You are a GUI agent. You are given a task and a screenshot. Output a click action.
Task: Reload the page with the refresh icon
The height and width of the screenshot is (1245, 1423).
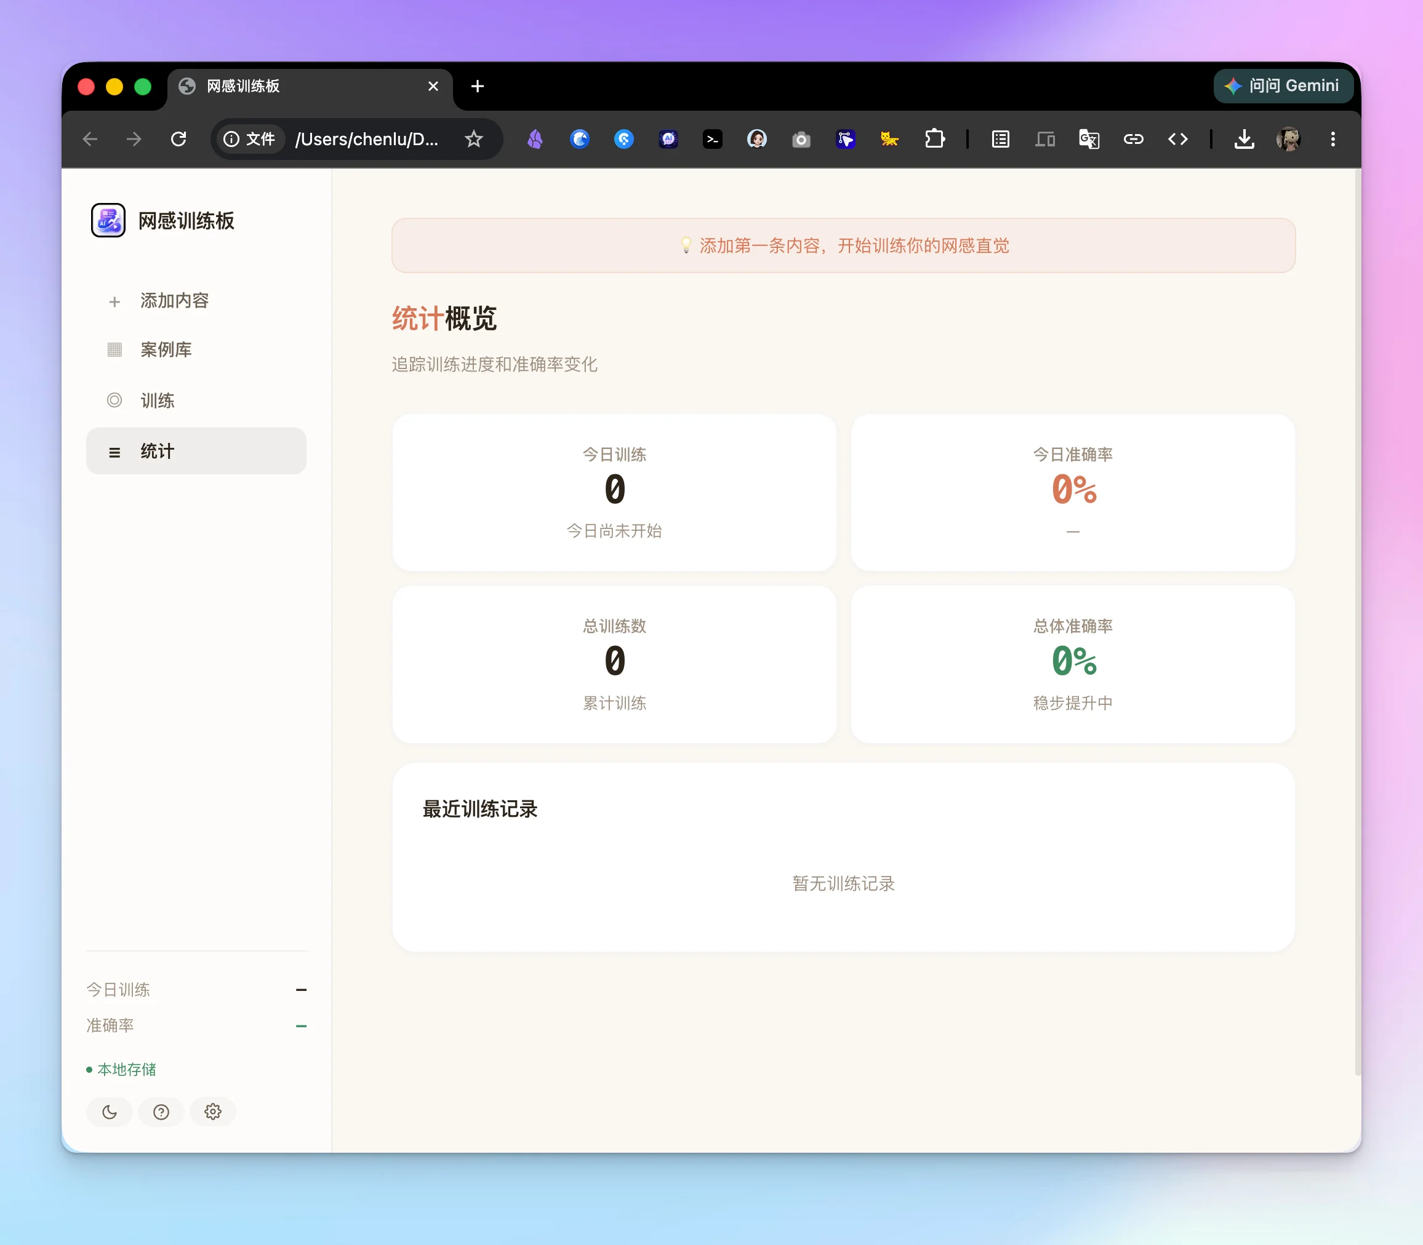pyautogui.click(x=178, y=139)
